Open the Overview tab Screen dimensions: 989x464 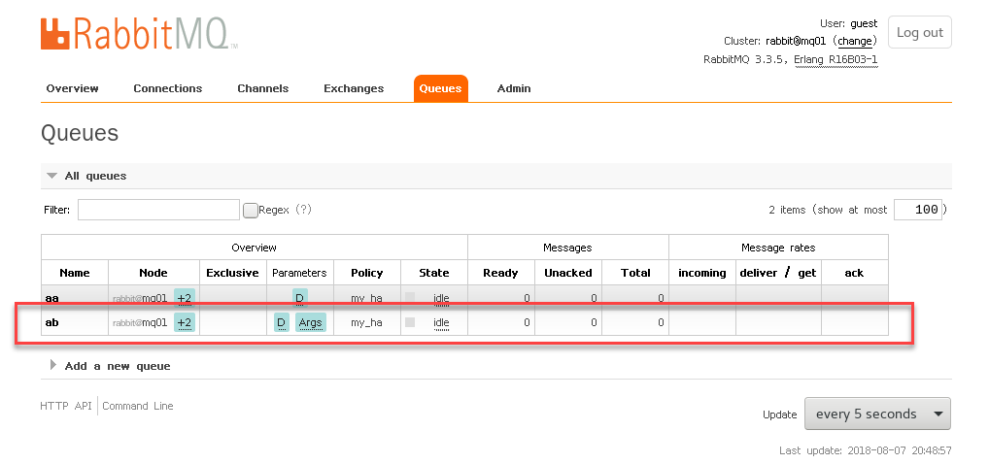73,88
